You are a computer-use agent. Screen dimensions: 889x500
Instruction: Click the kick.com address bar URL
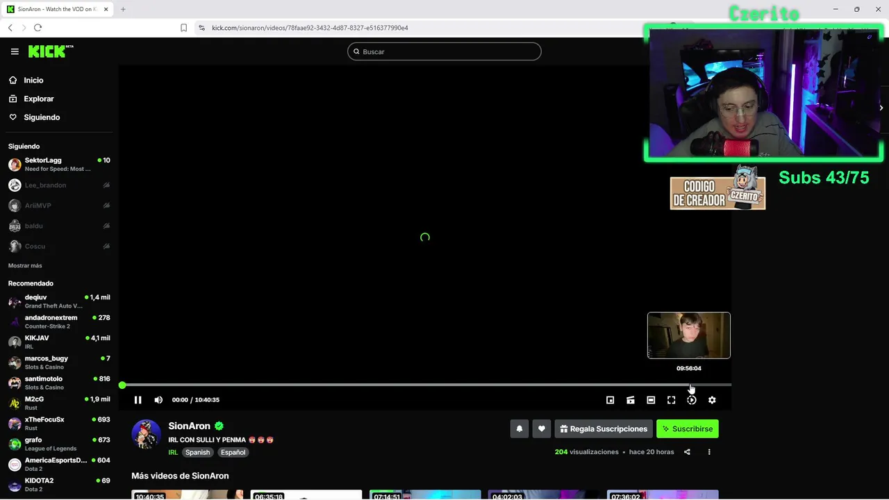(310, 28)
